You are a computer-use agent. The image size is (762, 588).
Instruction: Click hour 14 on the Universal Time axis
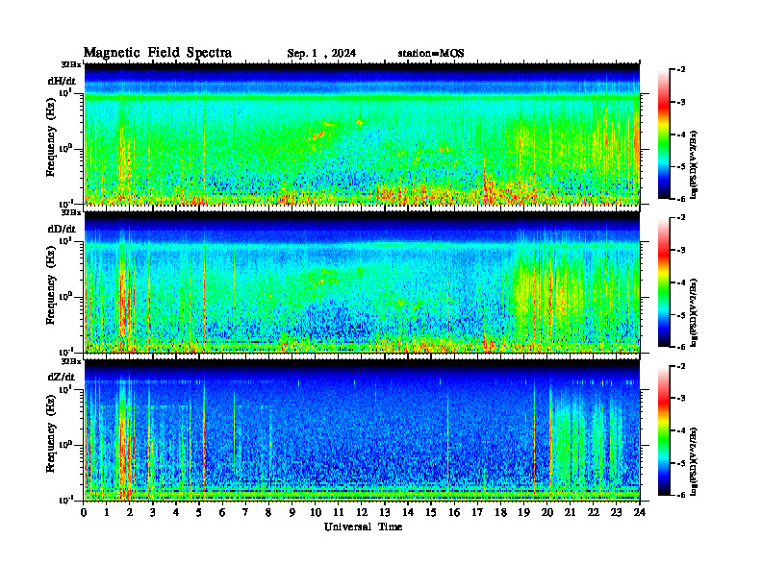(408, 512)
